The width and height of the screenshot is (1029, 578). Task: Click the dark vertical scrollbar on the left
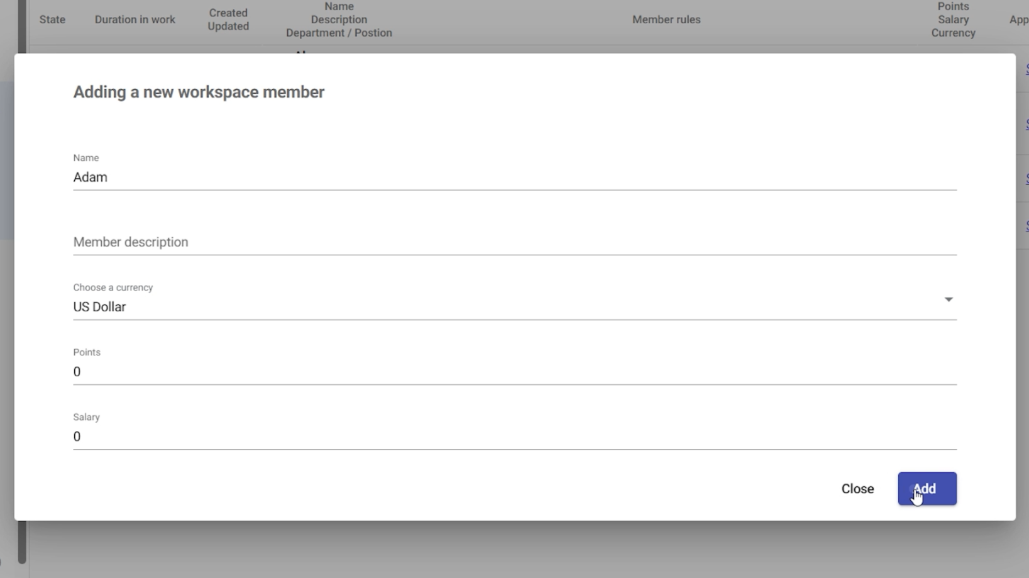coord(22,541)
